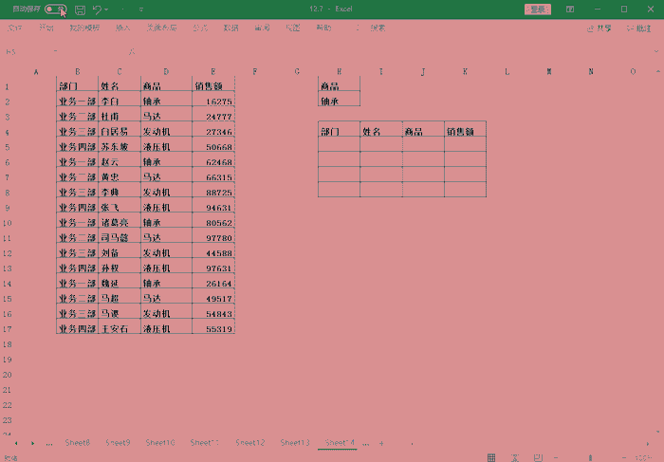664x462 pixels.
Task: Click the Save icon in the title bar
Action: pos(81,9)
